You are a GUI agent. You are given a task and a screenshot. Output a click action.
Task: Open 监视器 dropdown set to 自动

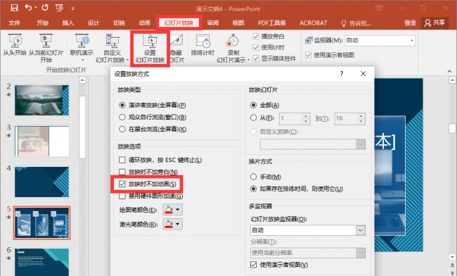(380, 41)
